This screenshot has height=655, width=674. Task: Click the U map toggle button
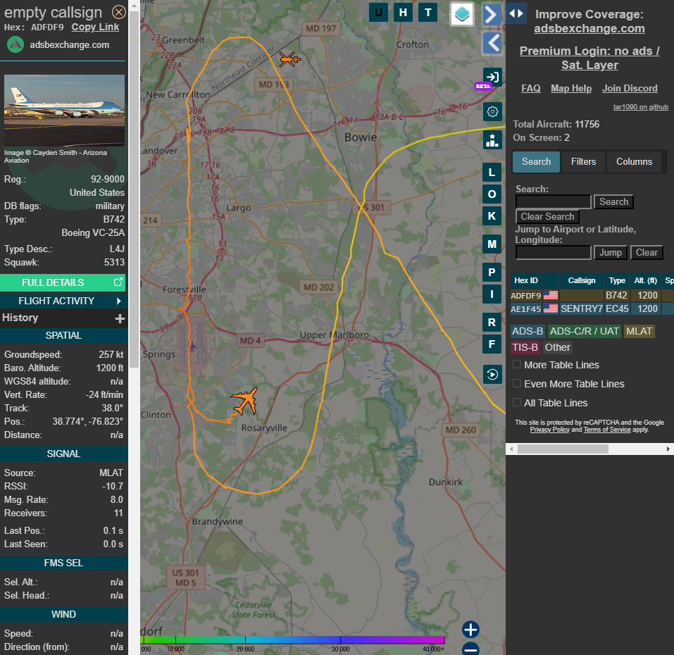coord(378,13)
